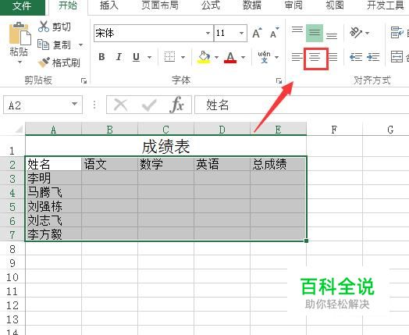Switch to Page Layout (页面布局) tab
Screen dimensions: 409x335
(x=160, y=5)
